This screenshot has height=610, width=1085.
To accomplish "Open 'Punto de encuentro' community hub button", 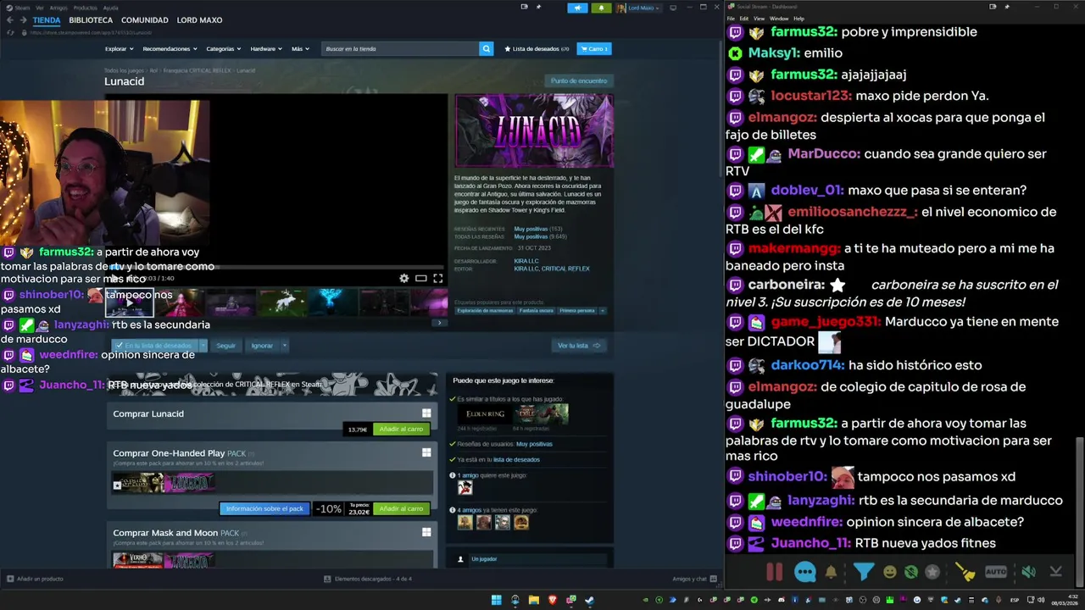I will (x=579, y=81).
